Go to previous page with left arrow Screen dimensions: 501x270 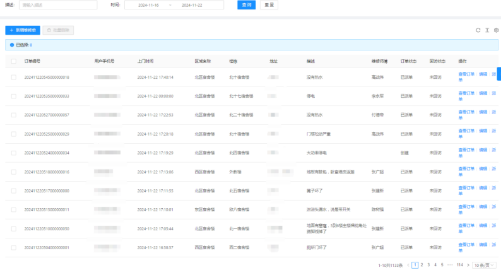tap(408, 265)
